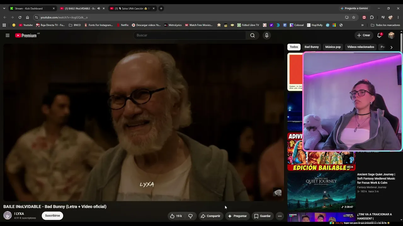Open the browser extensions puzzle icon

click(x=372, y=17)
